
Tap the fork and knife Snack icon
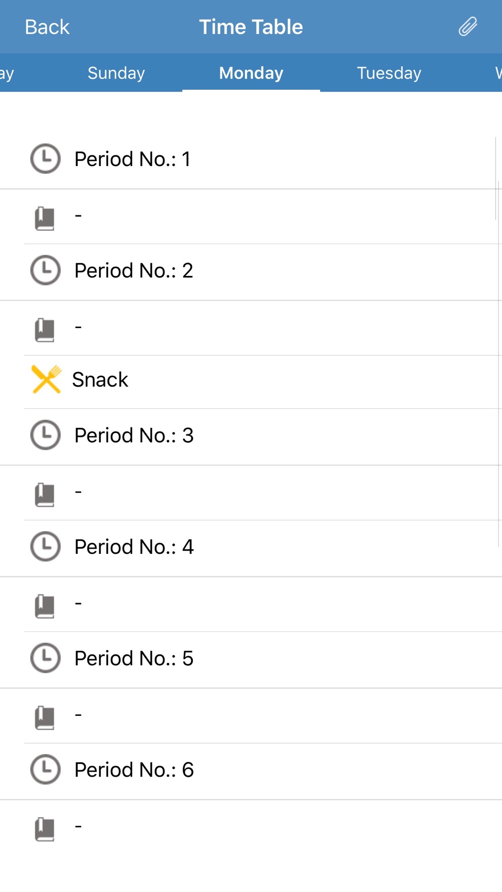click(46, 379)
